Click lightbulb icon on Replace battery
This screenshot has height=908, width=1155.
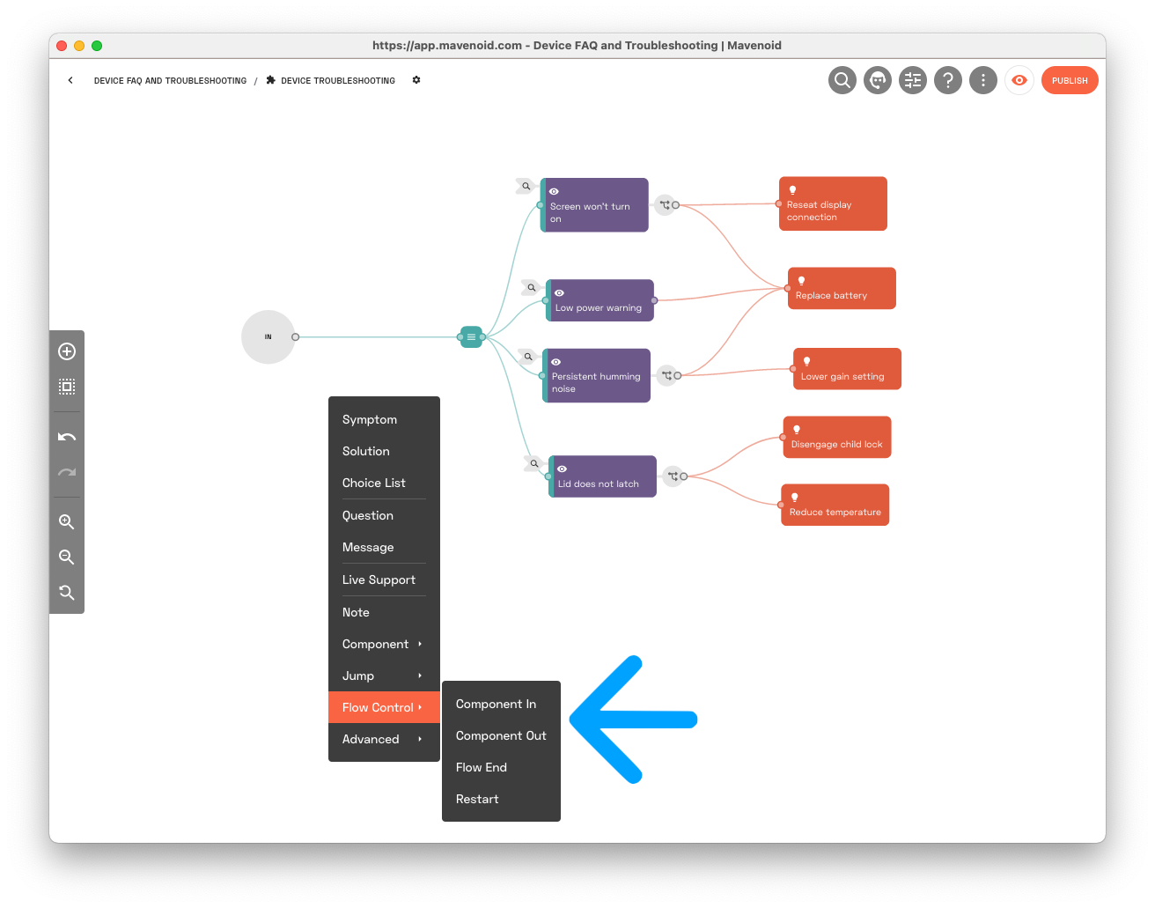pos(801,281)
